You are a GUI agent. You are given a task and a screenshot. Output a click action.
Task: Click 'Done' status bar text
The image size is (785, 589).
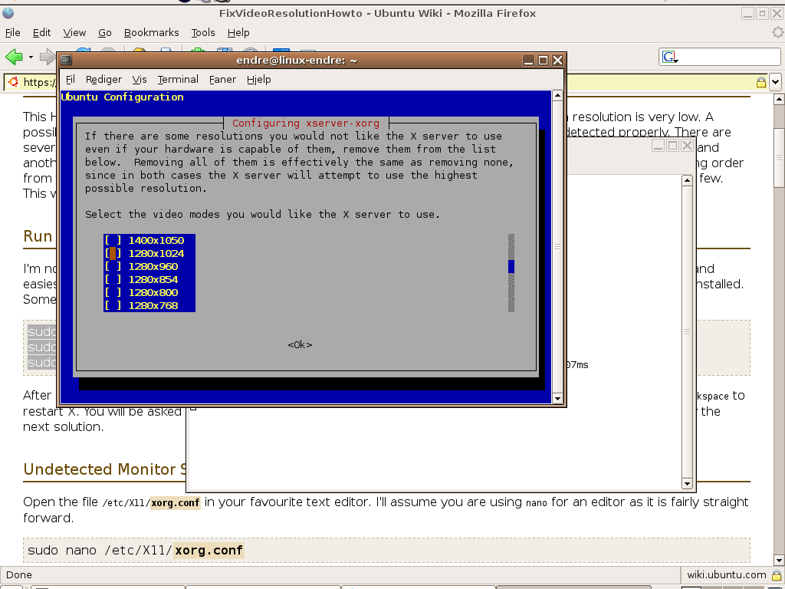coord(19,575)
